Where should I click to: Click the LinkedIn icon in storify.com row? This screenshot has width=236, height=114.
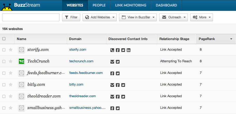[129, 50]
